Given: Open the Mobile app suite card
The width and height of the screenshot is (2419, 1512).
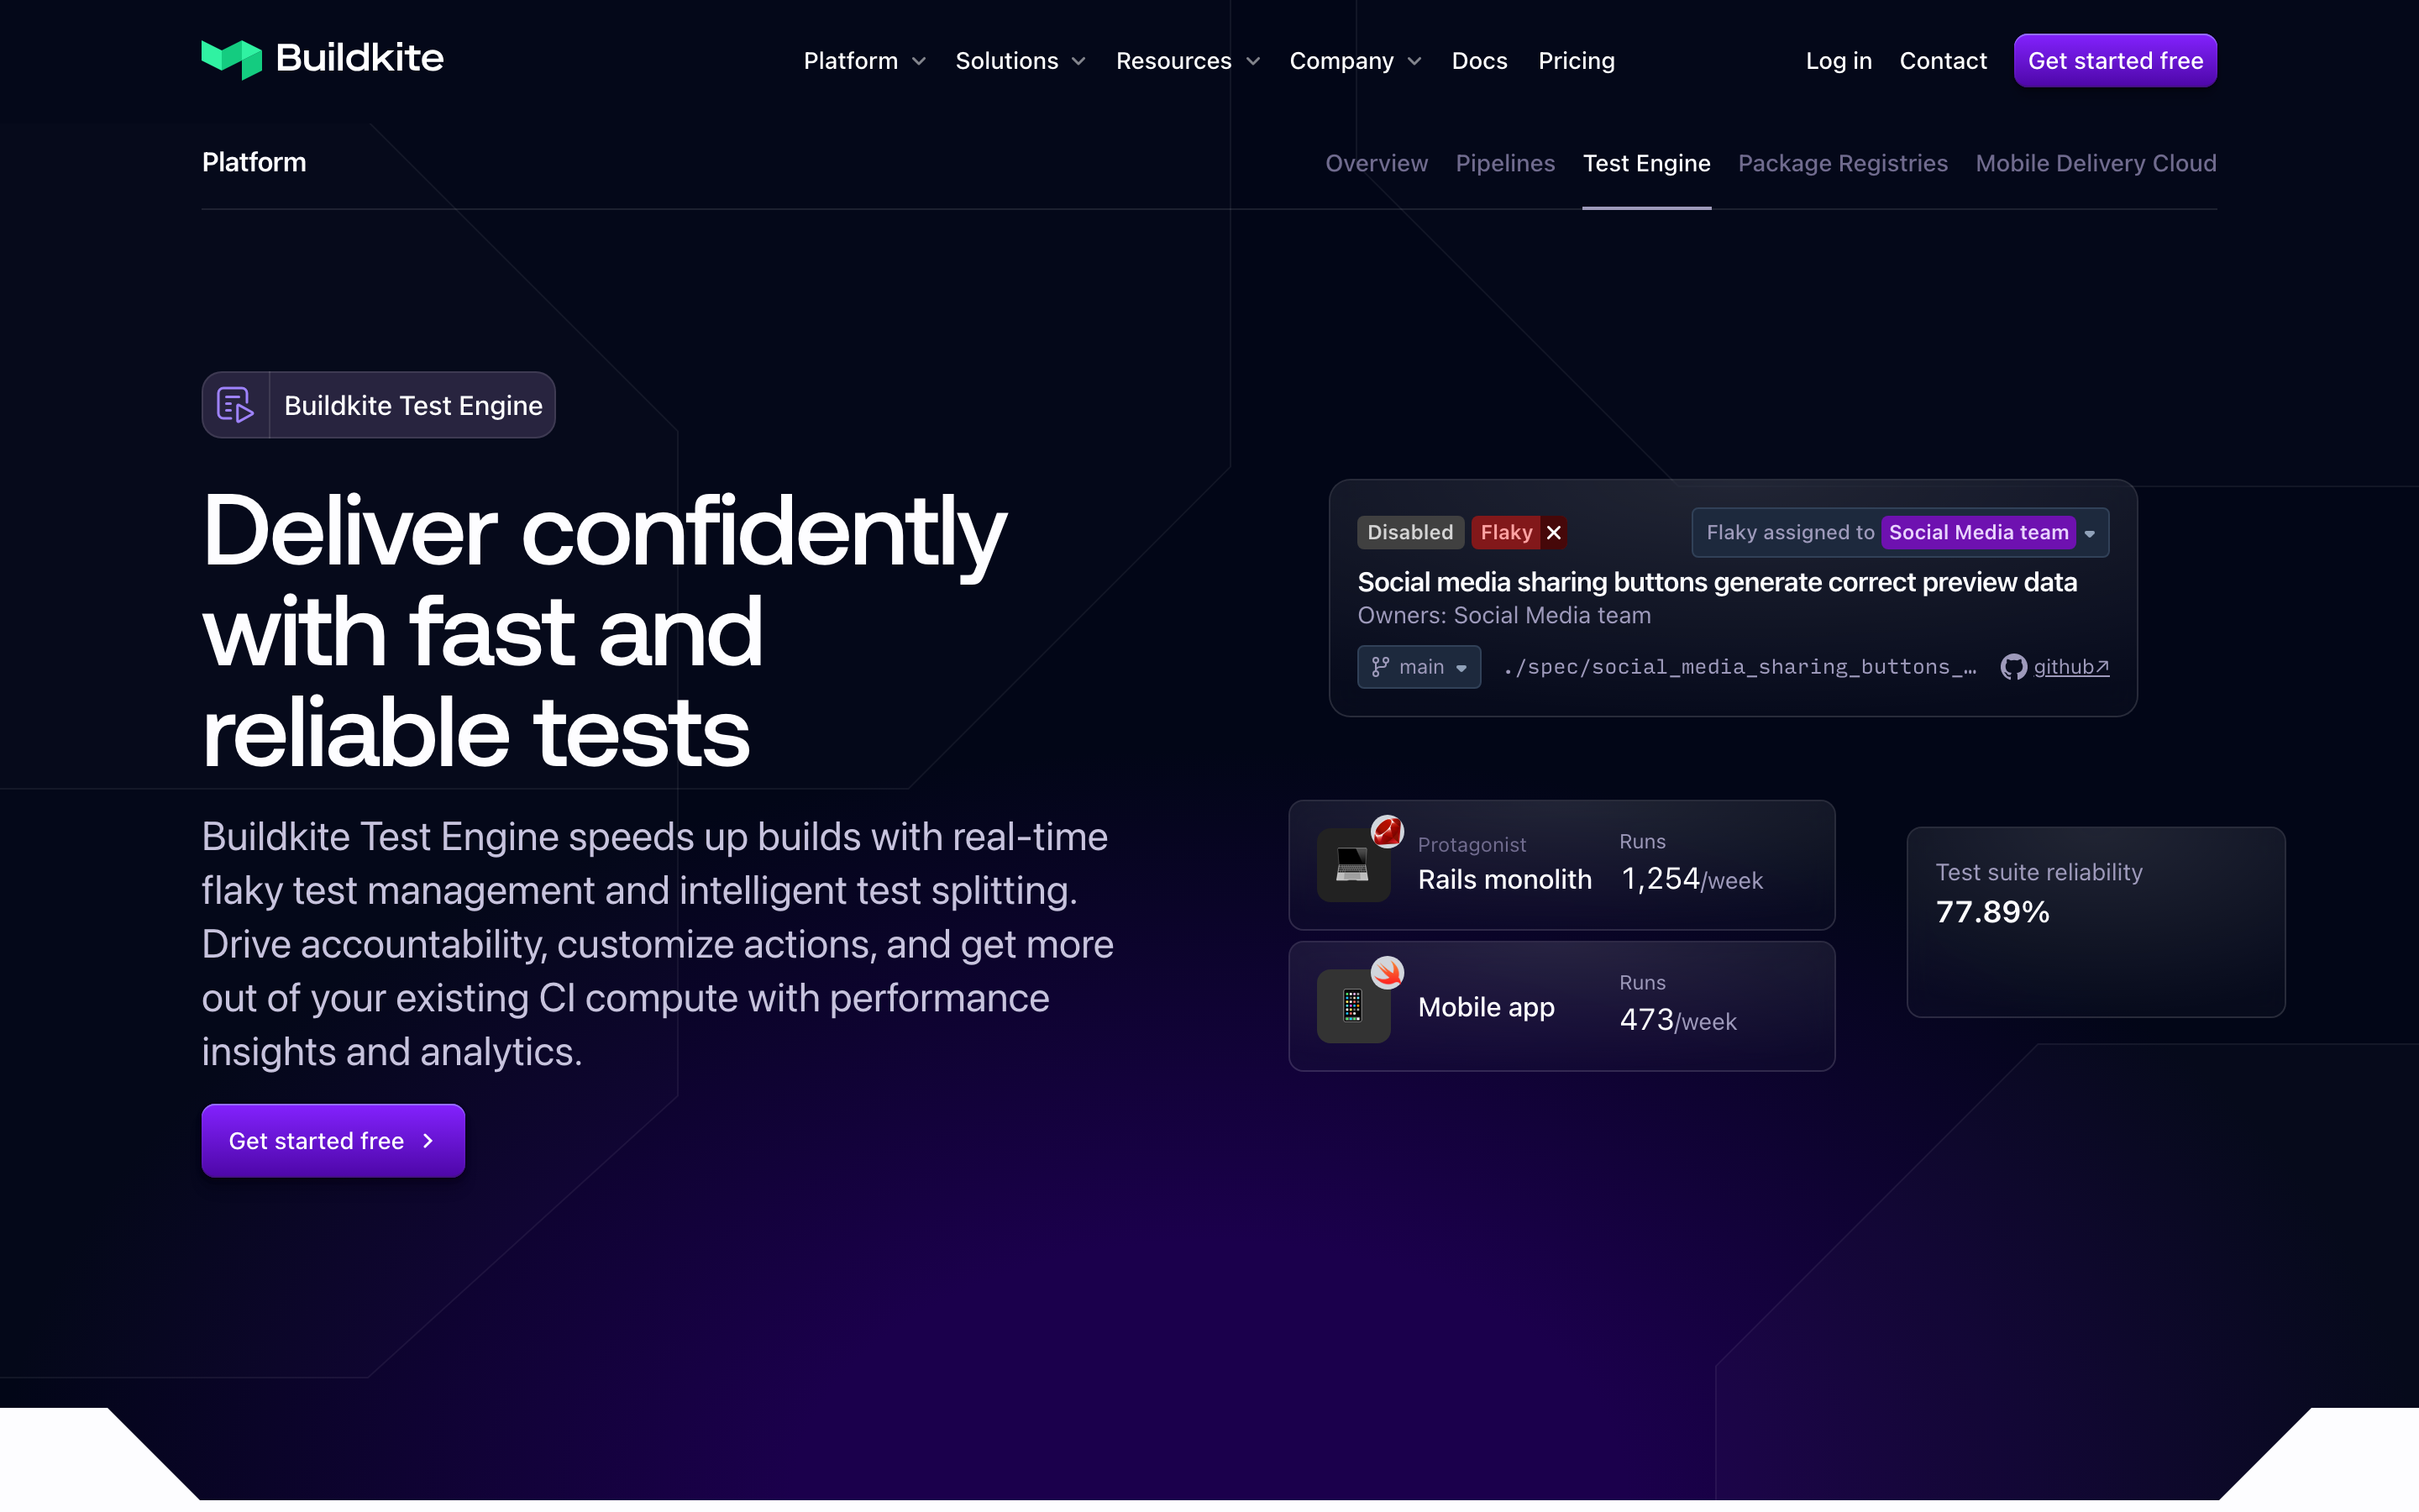Looking at the screenshot, I should (x=1561, y=1006).
